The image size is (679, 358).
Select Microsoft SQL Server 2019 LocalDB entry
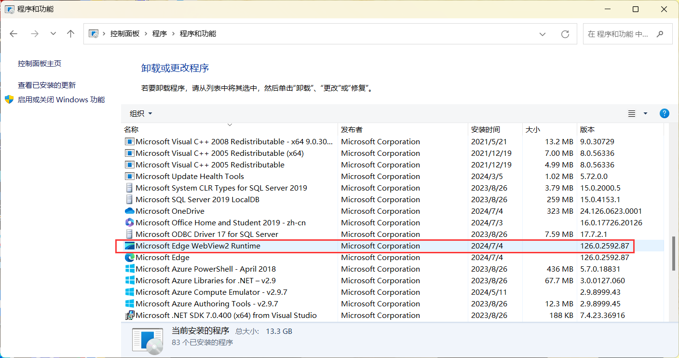(393, 200)
